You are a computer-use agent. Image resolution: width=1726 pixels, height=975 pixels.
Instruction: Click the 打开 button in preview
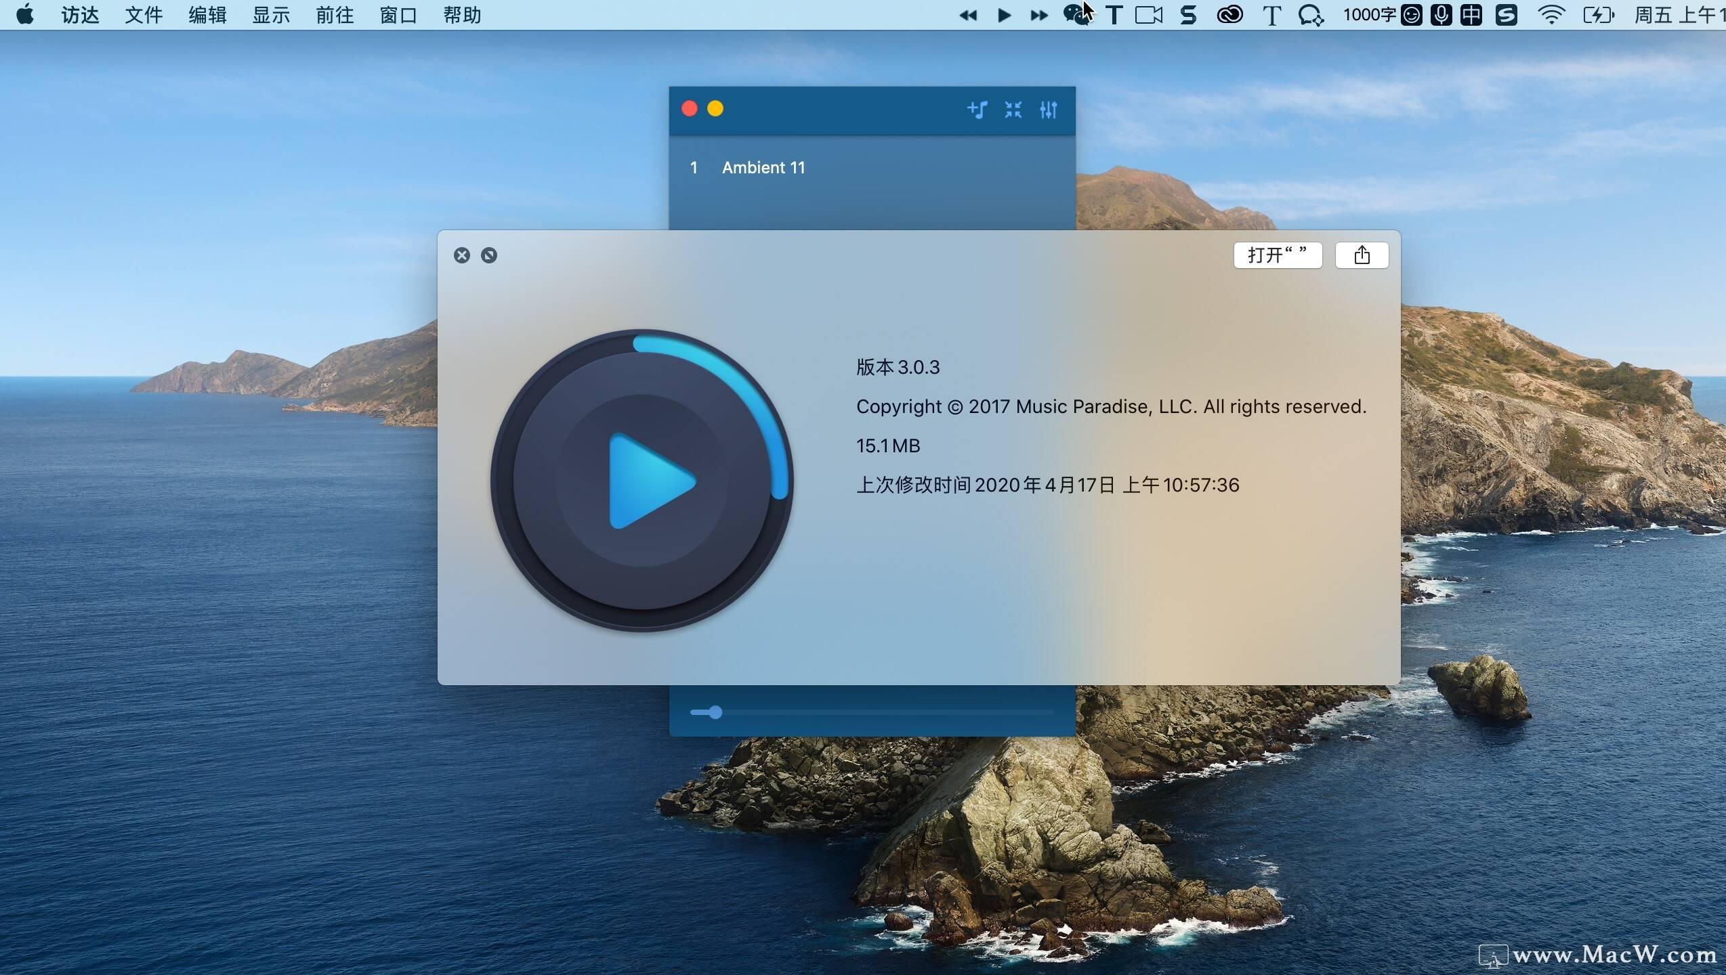1278,255
